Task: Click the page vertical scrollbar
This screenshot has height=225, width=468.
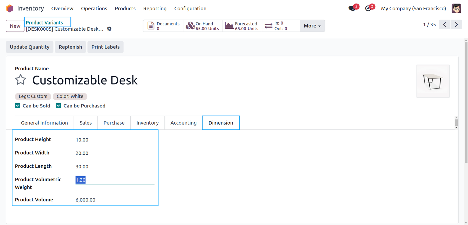Action: pos(466,102)
